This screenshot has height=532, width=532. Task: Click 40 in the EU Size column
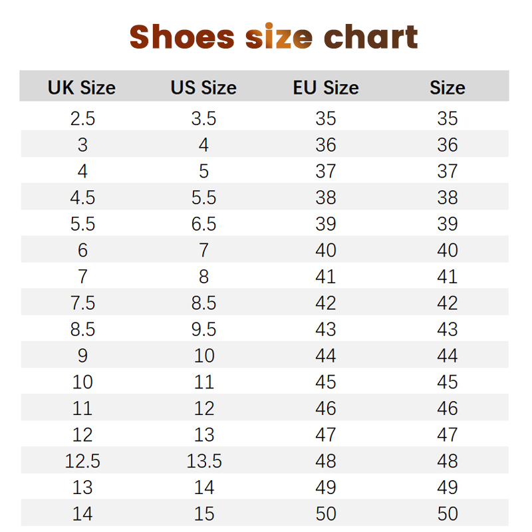(326, 251)
